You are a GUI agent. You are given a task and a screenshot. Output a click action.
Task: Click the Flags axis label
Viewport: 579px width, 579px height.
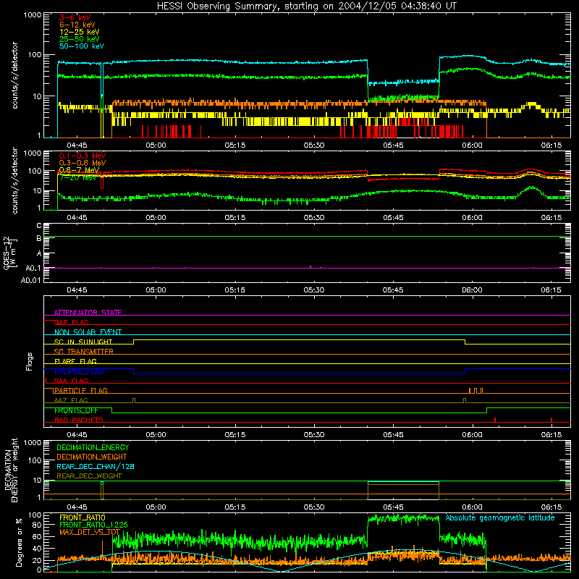point(30,361)
